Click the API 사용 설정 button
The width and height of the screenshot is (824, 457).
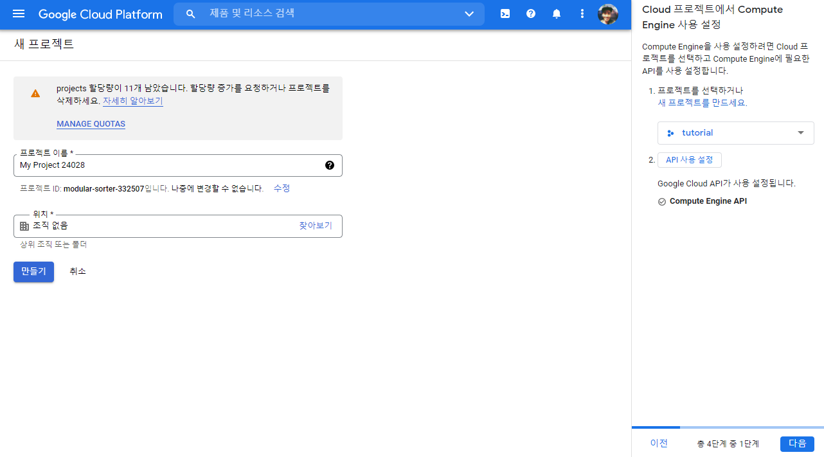690,160
